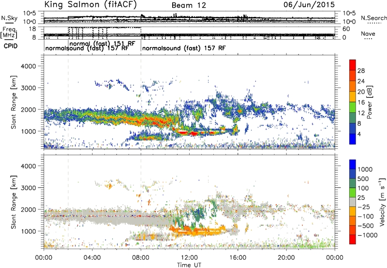Select '1000' tick on velocity panel range axis
387x268 pixels.
(x=28, y=231)
